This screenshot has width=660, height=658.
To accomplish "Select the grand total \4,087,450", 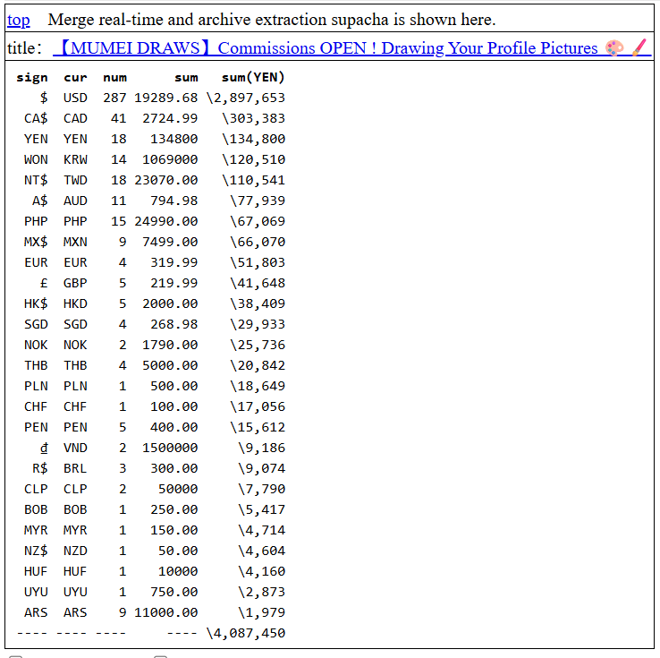I will 246,634.
